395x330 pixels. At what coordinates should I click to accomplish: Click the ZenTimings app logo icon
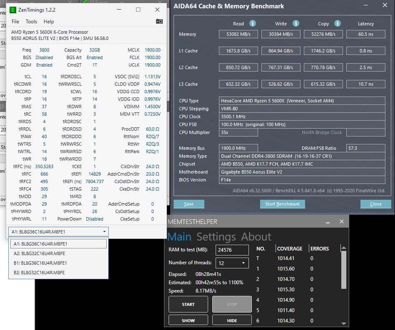12,10
